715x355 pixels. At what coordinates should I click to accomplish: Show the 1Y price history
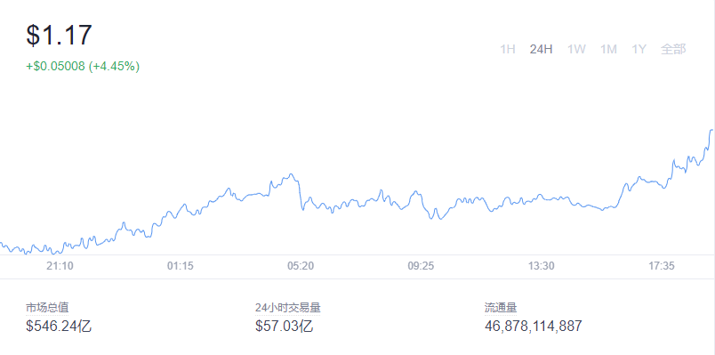click(x=639, y=49)
